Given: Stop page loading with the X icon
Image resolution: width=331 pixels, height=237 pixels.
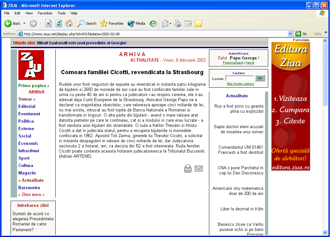Looking at the screenshot, I should pyautogui.click(x=48, y=23).
